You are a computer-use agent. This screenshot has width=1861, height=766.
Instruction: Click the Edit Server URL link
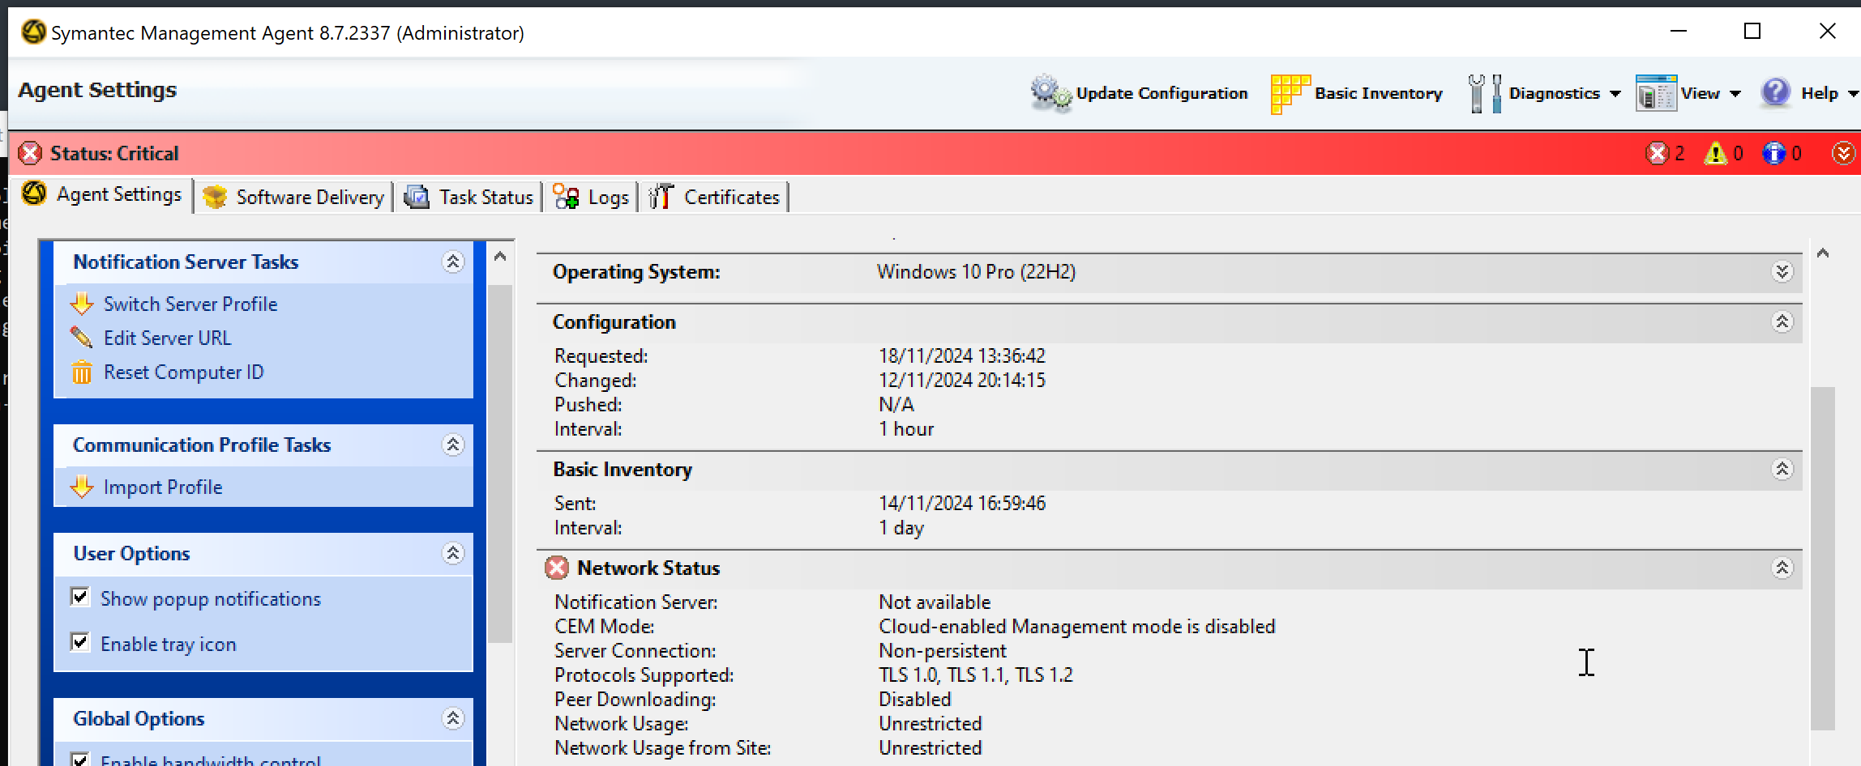[167, 338]
